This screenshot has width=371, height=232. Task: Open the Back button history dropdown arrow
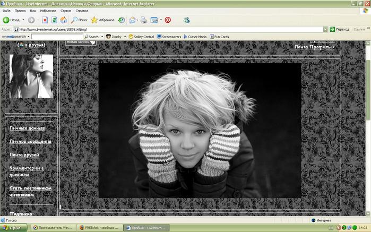(x=23, y=20)
